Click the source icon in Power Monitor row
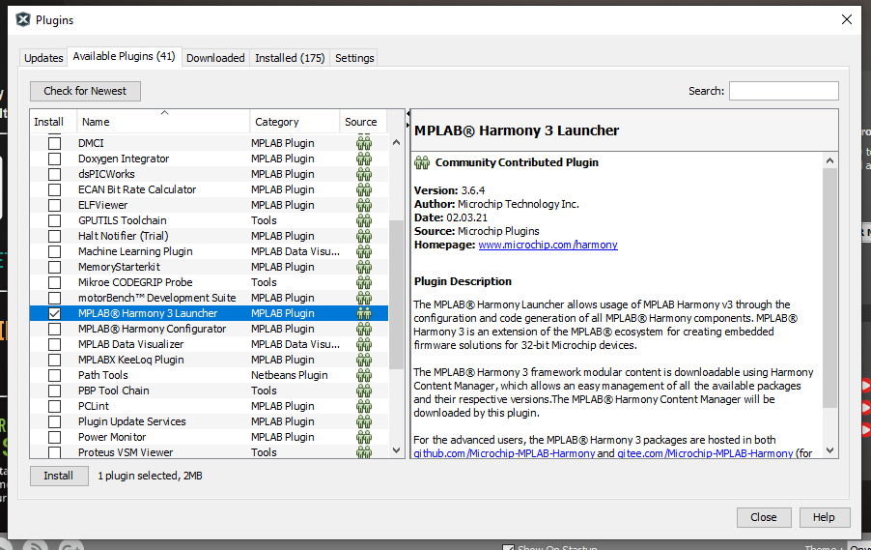Screen dimensions: 871x550 point(364,437)
